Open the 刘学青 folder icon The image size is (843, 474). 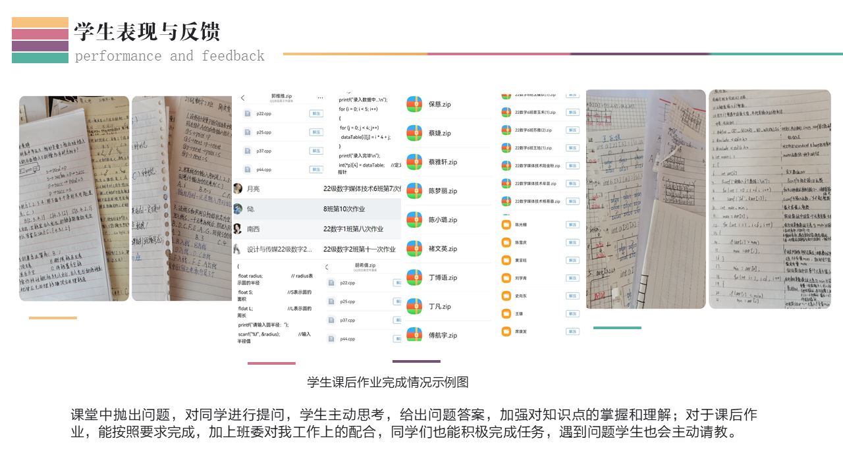coord(506,278)
